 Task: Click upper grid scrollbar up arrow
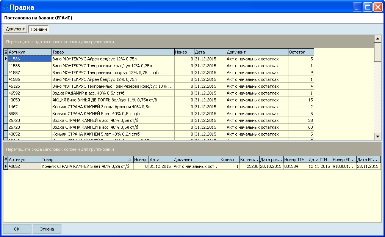pyautogui.click(x=377, y=39)
